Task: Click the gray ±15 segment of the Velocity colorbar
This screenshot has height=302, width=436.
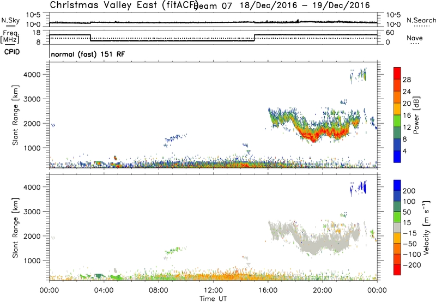Action: click(397, 227)
